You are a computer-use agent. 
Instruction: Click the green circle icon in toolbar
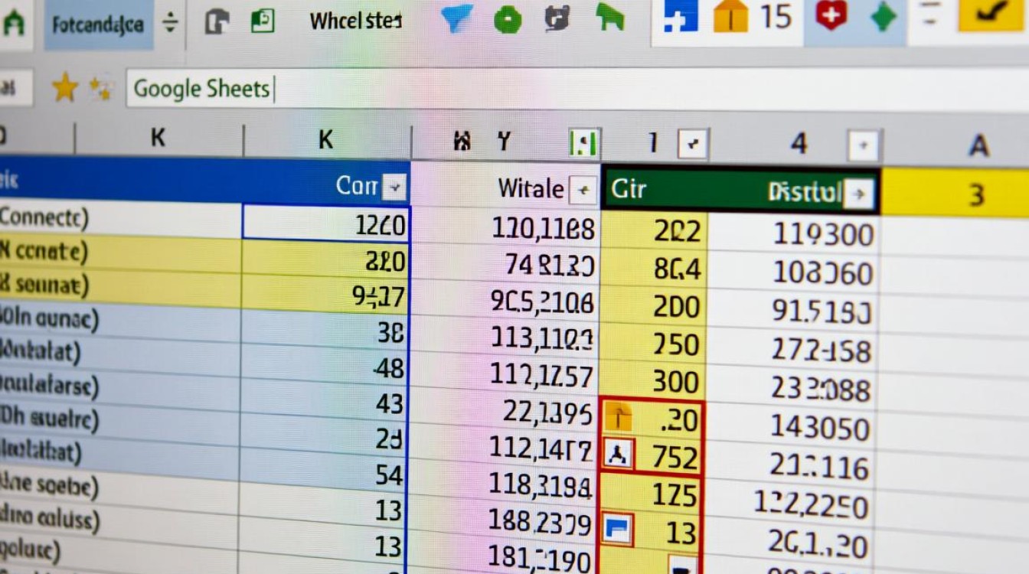coord(507,20)
